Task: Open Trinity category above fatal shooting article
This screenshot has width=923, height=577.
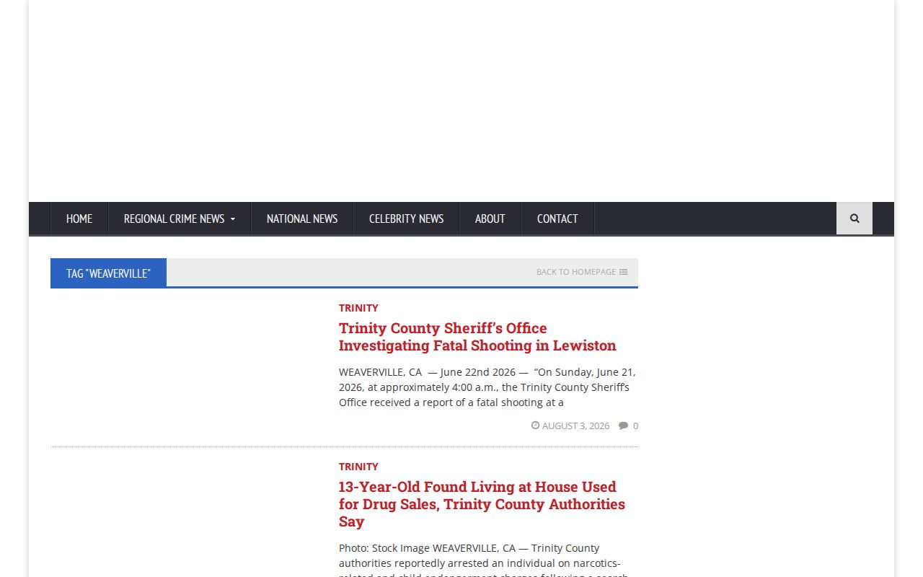Action: coord(358,308)
